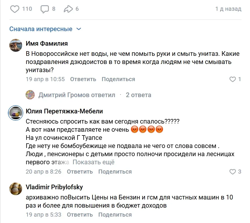Open the '20 апр в 8:26' timestamp link
Image resolution: width=250 pixels, height=223 pixels.
44,172
